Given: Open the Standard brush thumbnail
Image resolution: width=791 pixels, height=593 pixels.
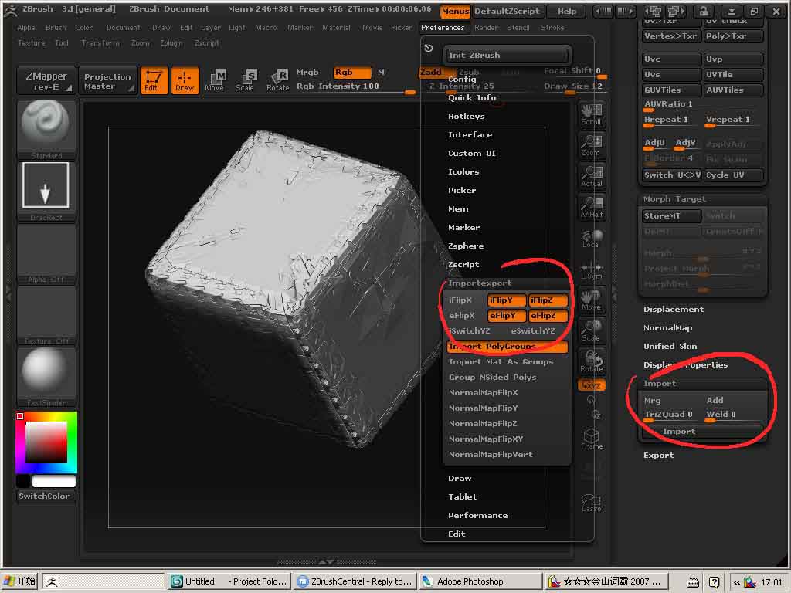Looking at the screenshot, I should [x=46, y=129].
